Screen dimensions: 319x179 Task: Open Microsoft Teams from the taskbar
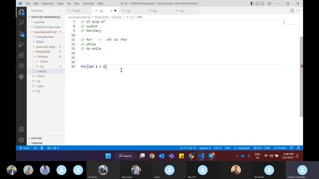(x=171, y=156)
